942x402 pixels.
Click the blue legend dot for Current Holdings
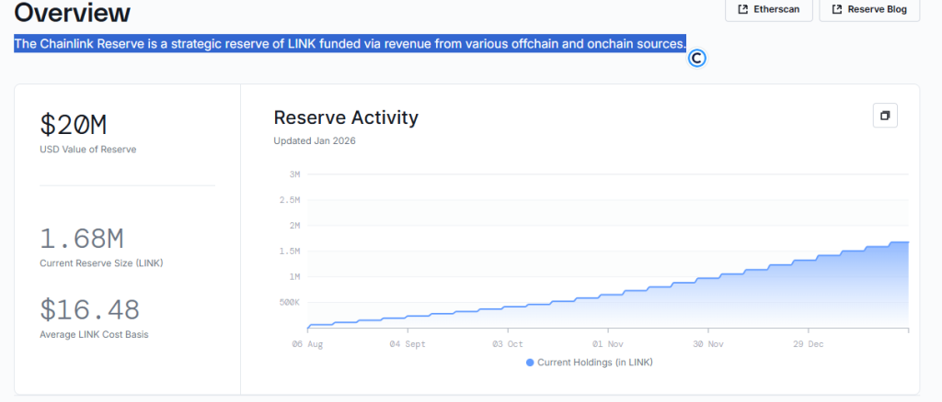coord(530,363)
